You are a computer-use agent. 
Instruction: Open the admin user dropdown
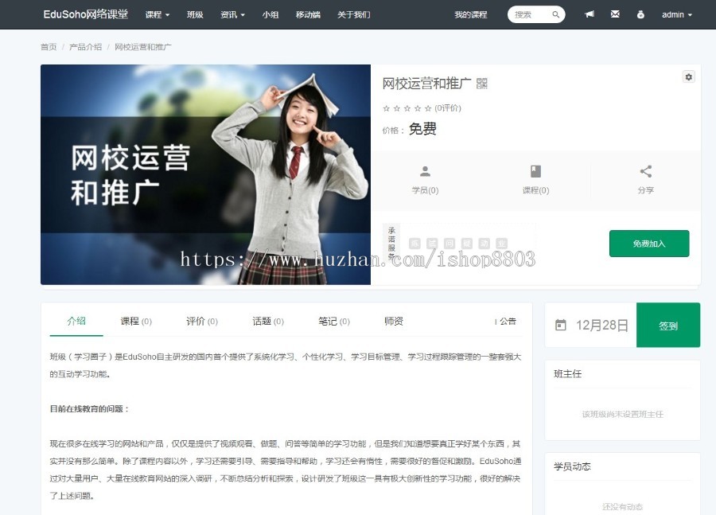(x=677, y=14)
